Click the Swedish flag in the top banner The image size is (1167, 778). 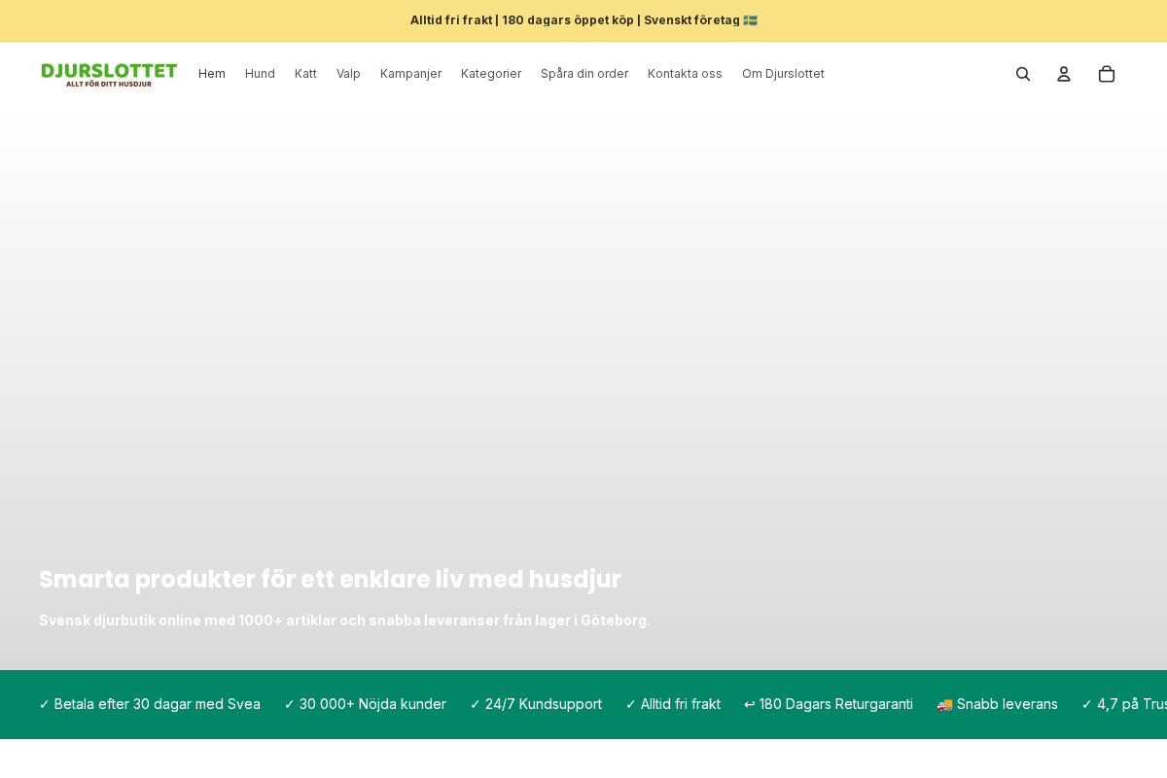[x=749, y=19]
